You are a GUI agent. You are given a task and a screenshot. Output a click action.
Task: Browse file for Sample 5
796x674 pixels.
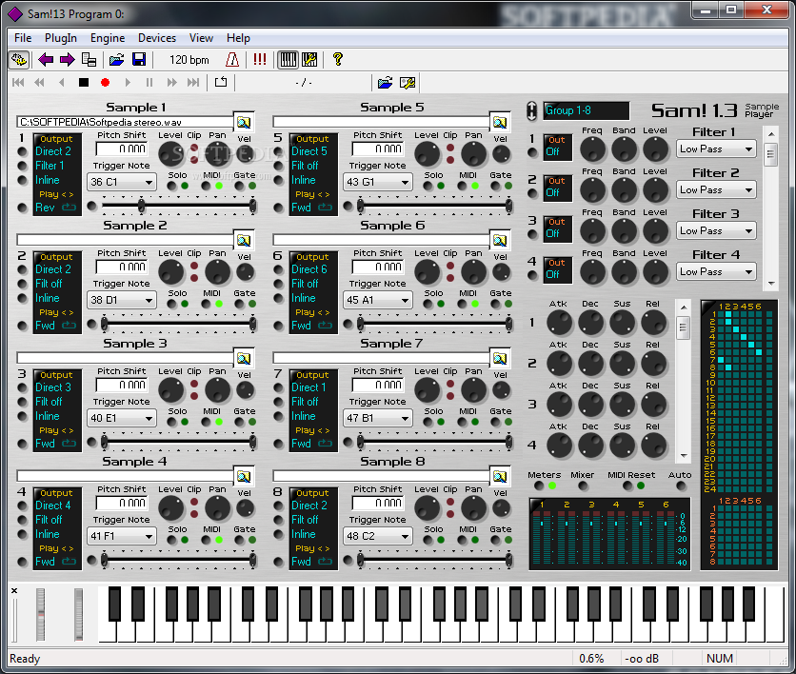(500, 122)
